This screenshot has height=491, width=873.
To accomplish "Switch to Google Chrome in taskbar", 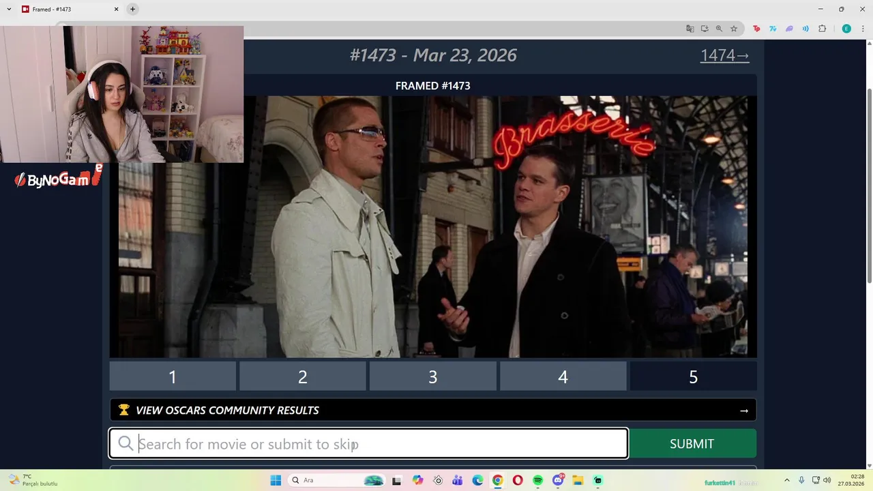I will (x=498, y=480).
